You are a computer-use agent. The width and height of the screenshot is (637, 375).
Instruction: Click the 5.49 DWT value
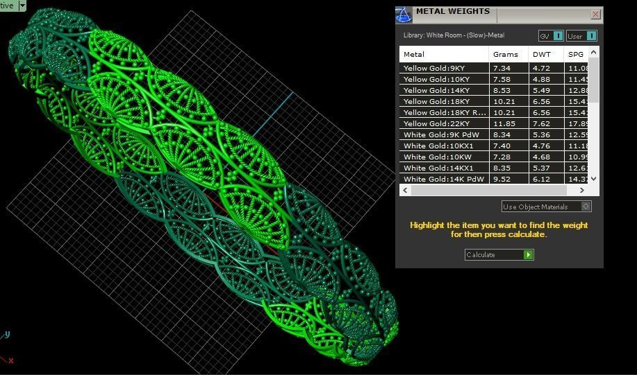pyautogui.click(x=542, y=90)
